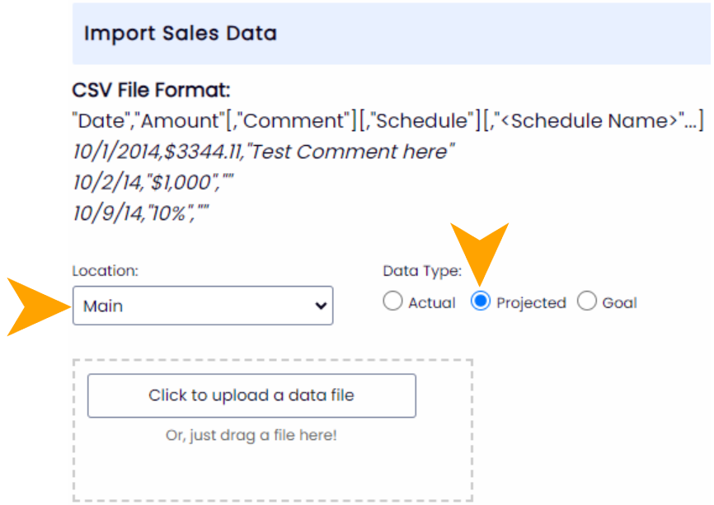Viewport: 714px width, 505px height.
Task: Click the 10/9/14 "10%" sample row
Action: [140, 213]
